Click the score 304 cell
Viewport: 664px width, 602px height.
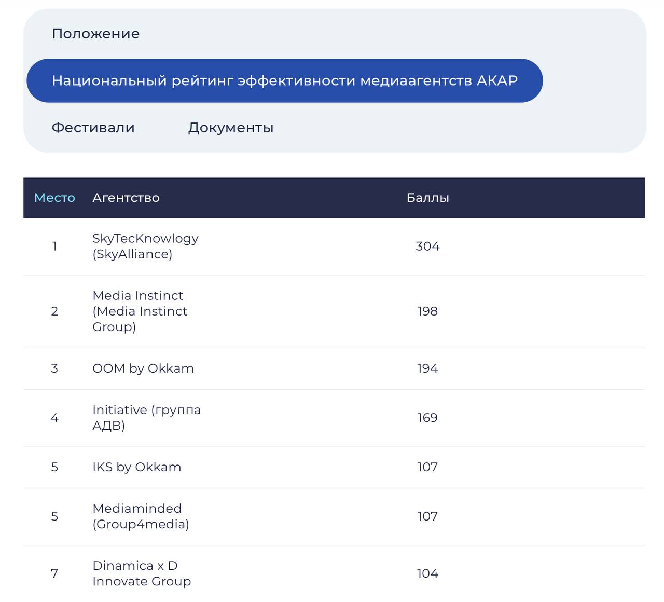427,246
